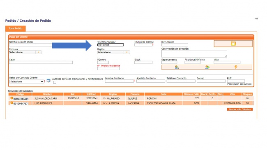Click the N° Pedido/Incidente field

pyautogui.click(x=108, y=68)
